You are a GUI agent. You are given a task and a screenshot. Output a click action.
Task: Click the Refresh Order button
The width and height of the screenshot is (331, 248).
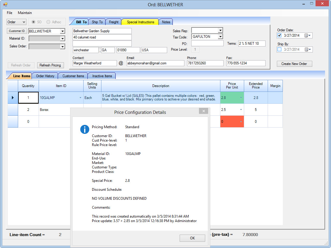pyautogui.click(x=21, y=65)
